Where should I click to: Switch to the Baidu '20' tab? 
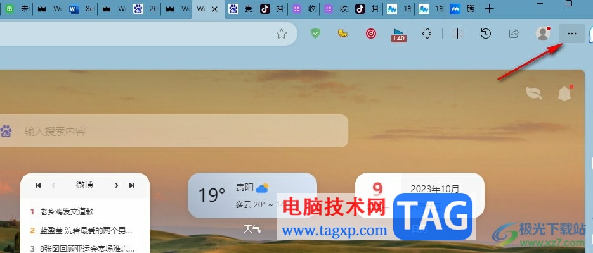[x=145, y=9]
